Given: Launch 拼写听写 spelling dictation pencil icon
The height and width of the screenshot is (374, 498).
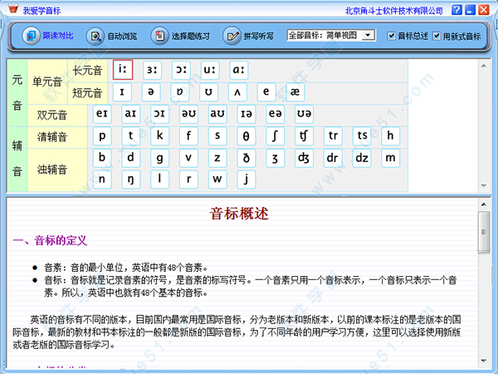Looking at the screenshot, I should point(232,36).
